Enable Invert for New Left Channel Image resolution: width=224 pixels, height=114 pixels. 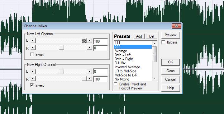(32, 55)
